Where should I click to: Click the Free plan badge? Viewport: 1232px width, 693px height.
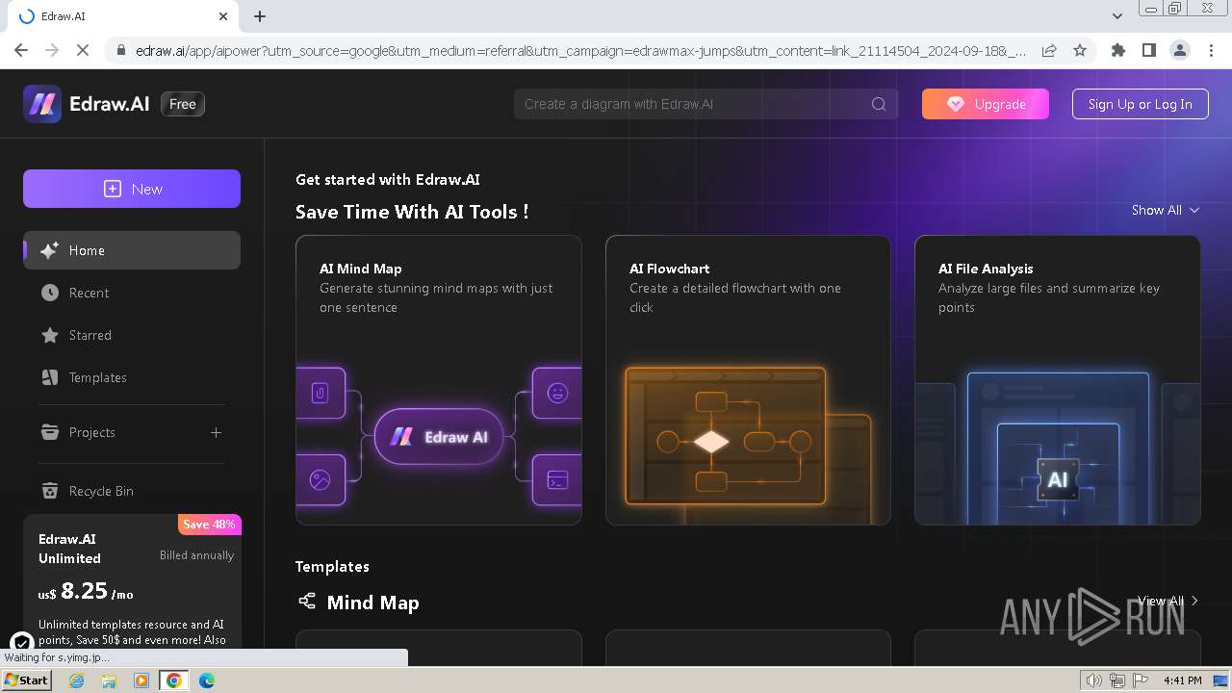[182, 104]
